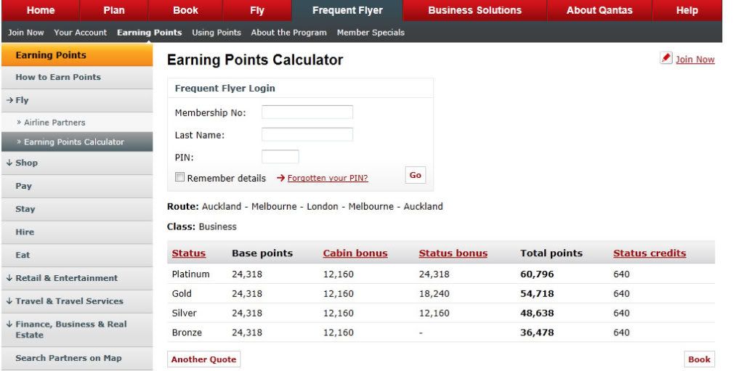Click the Join Now link at top right
This screenshot has height=371, width=744.
click(x=695, y=60)
